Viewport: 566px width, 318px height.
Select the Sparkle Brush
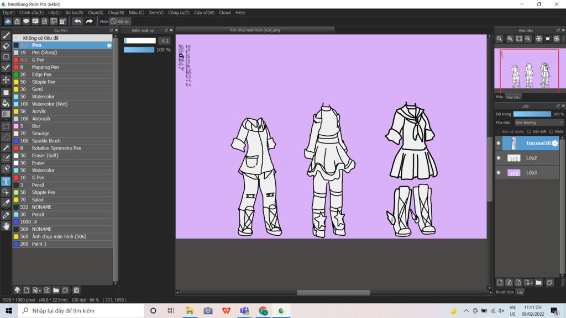[x=62, y=141]
